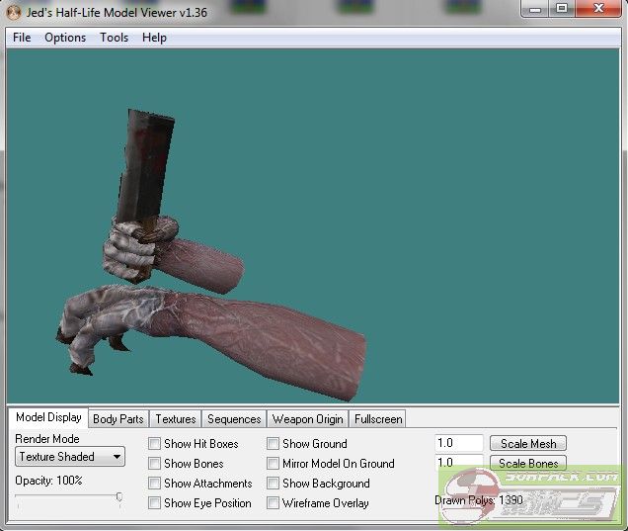
Task: Enable Show Bones checkbox
Action: pyautogui.click(x=155, y=464)
